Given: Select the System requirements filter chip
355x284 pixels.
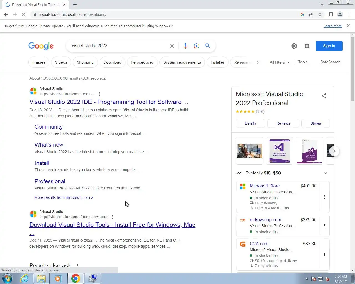Looking at the screenshot, I should pyautogui.click(x=182, y=62).
